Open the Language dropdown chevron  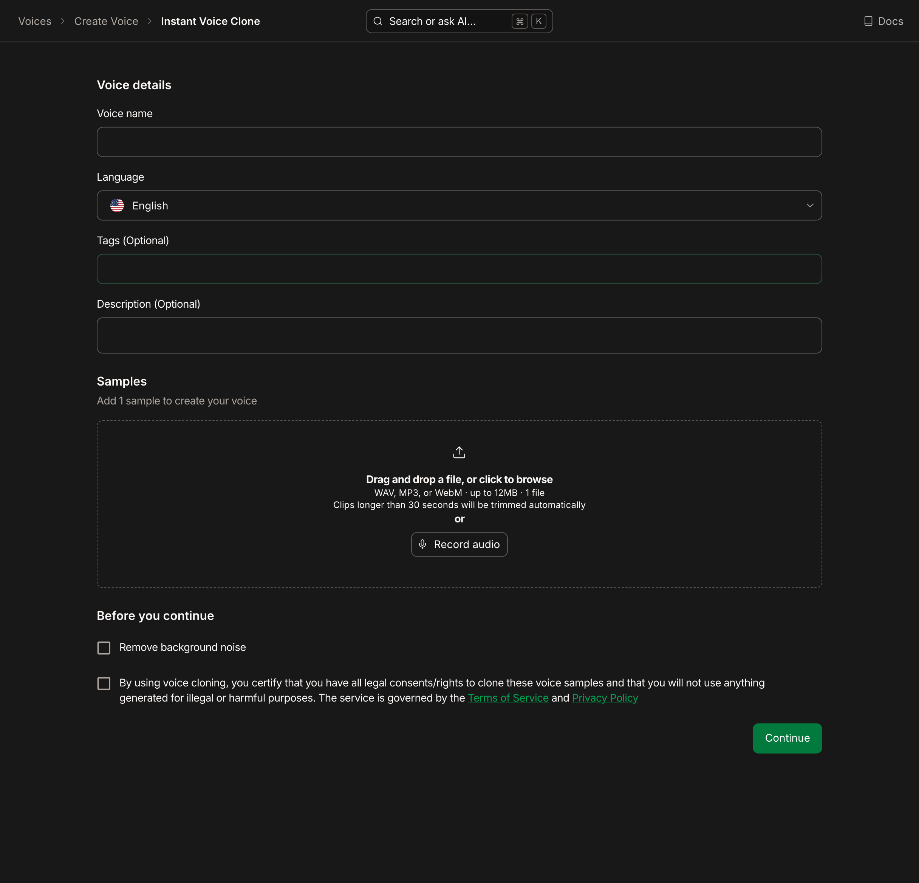pyautogui.click(x=809, y=205)
